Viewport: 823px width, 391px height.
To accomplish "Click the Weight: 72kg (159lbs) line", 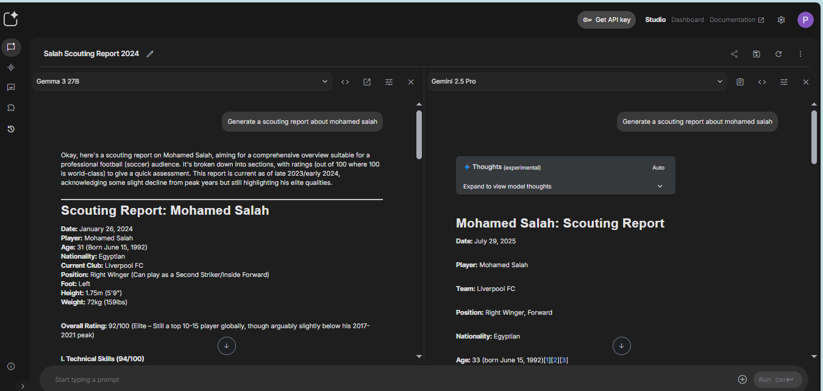I will (x=94, y=302).
